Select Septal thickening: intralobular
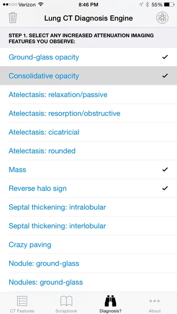177x314 pixels. tap(88, 207)
